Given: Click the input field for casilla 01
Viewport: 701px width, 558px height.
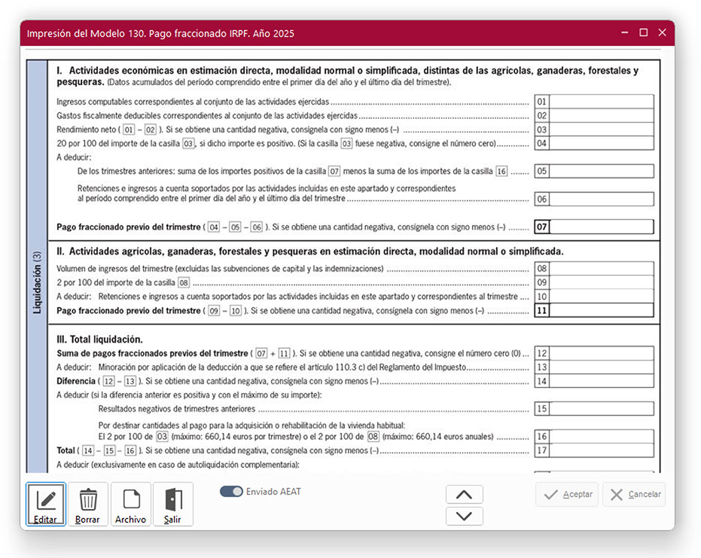Looking at the screenshot, I should [601, 102].
